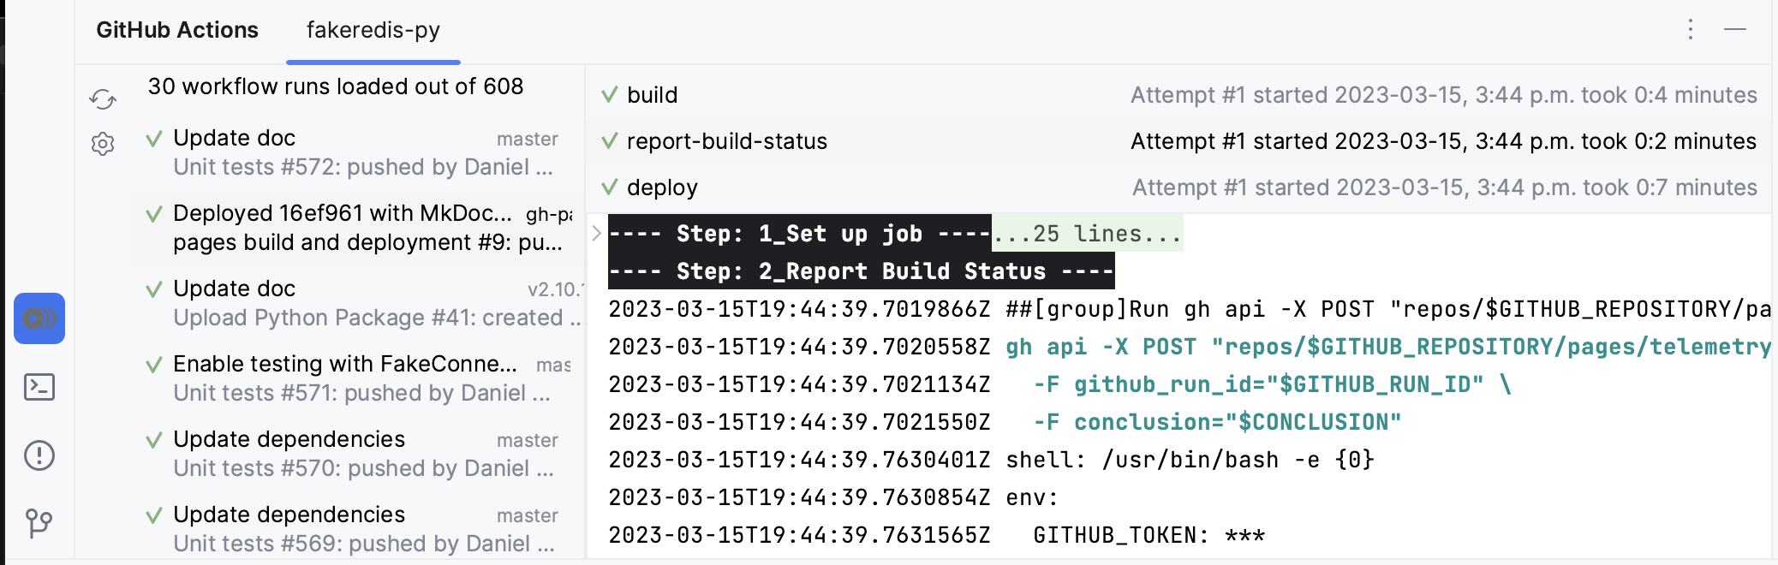Open the Problems tool window icon
This screenshot has width=1778, height=565.
(39, 455)
